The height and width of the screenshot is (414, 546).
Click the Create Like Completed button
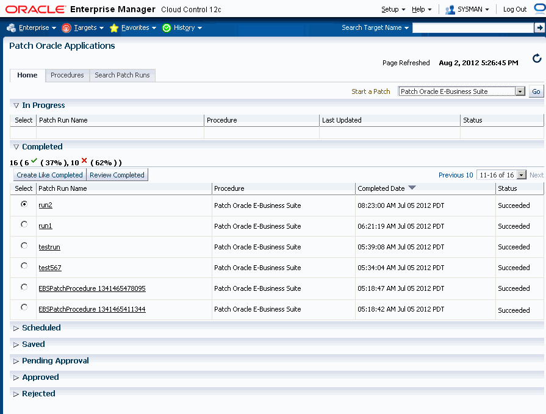coord(49,175)
